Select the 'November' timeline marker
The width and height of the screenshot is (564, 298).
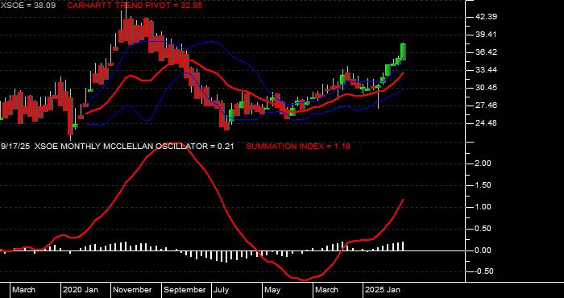coord(133,290)
